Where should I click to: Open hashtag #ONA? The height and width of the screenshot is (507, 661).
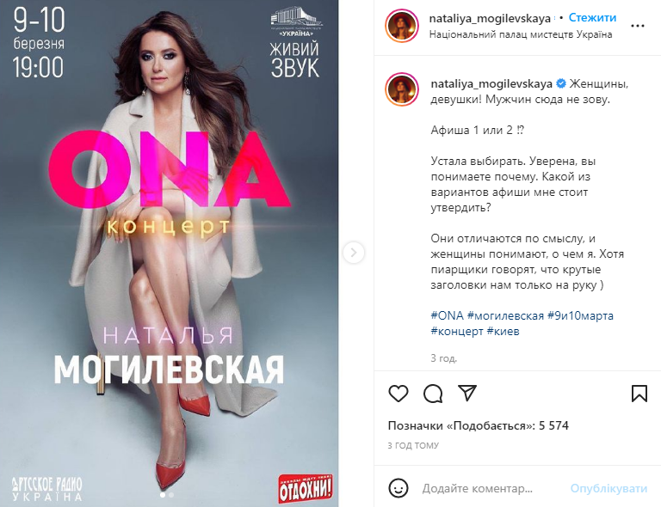coord(447,315)
